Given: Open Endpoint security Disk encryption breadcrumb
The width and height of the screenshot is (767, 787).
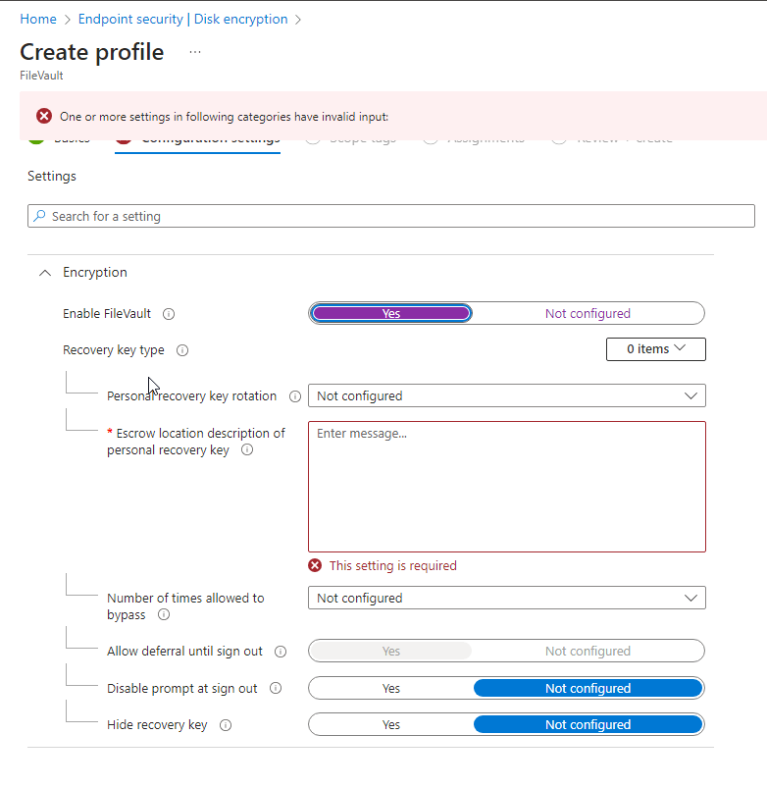Looking at the screenshot, I should pyautogui.click(x=183, y=19).
